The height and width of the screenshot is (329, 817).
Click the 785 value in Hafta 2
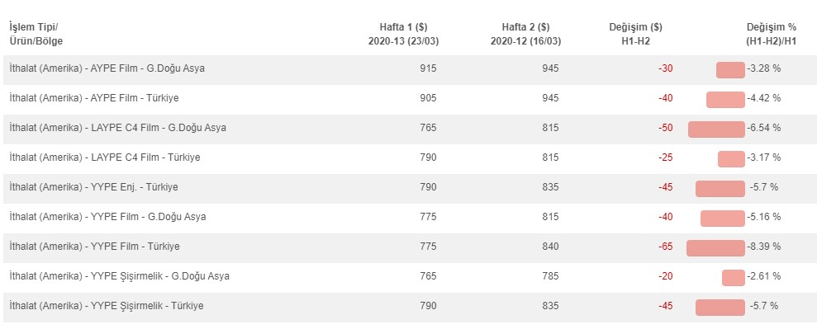coord(550,276)
